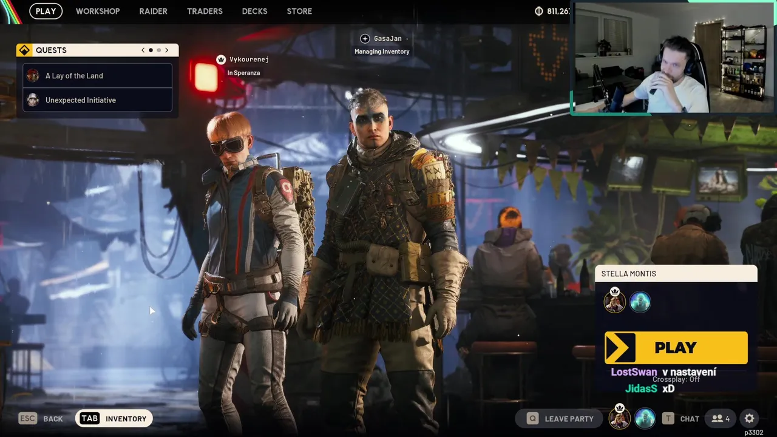Click the In Speranza status text
This screenshot has width=777, height=437.
click(x=243, y=73)
